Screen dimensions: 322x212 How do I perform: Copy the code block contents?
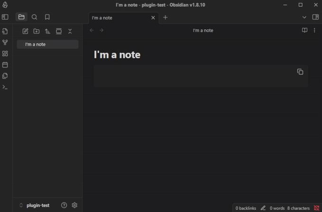click(x=300, y=72)
